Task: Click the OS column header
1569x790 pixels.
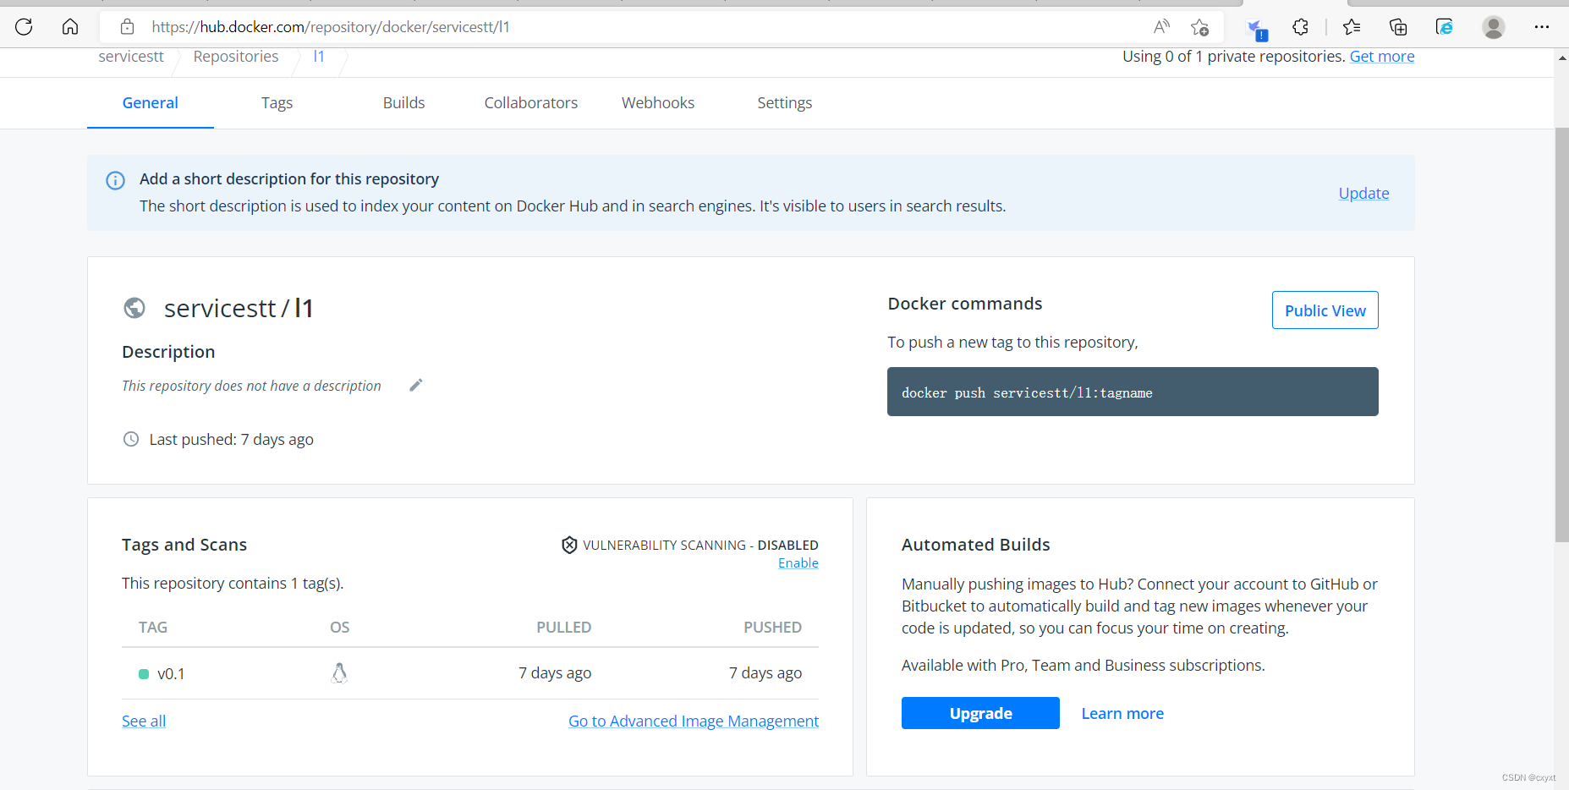Action: coord(339,628)
